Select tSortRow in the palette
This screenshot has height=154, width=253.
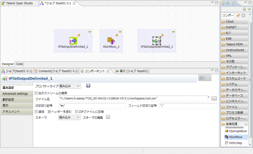[x=236, y=137]
